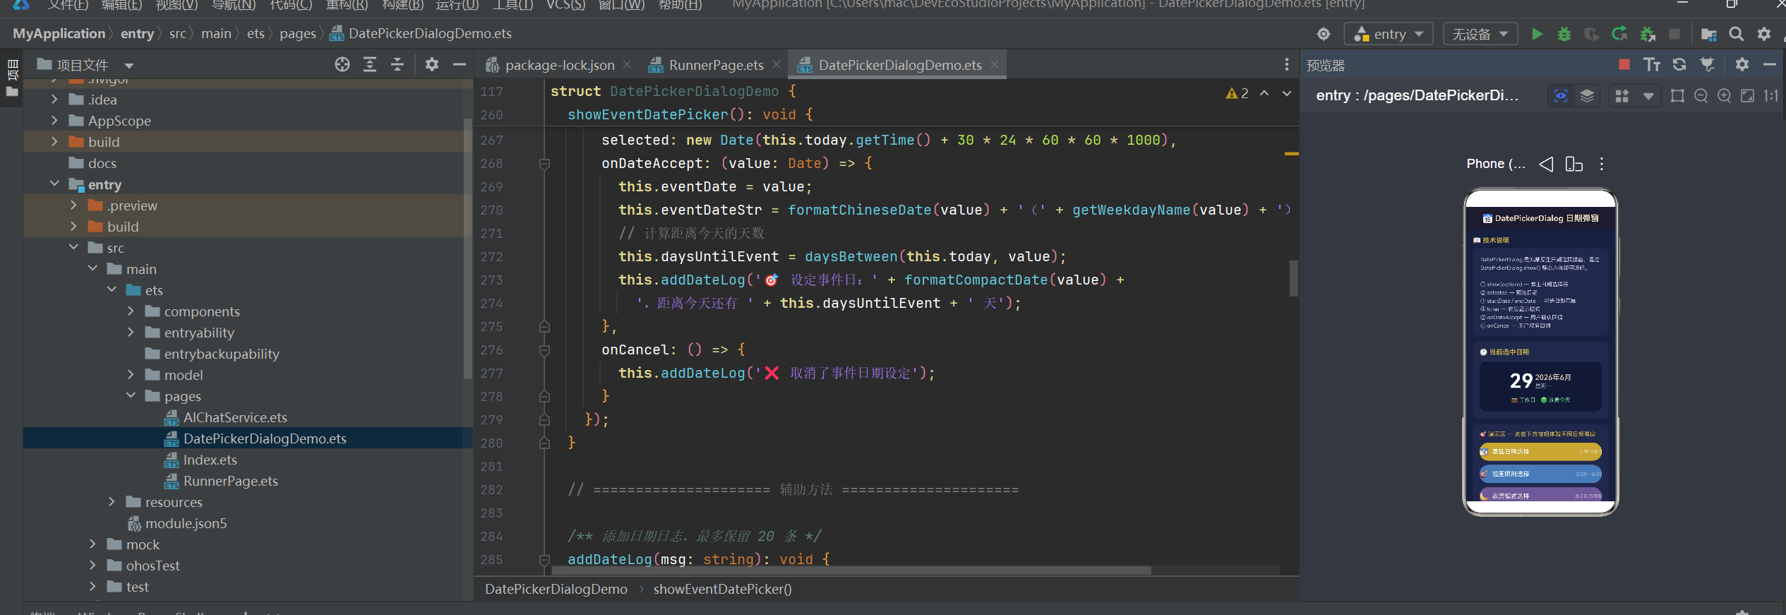The height and width of the screenshot is (615, 1786).
Task: Click the back triangle of Phone preview
Action: (x=1546, y=164)
